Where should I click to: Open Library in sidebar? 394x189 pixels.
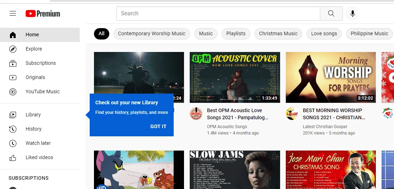pyautogui.click(x=40, y=115)
